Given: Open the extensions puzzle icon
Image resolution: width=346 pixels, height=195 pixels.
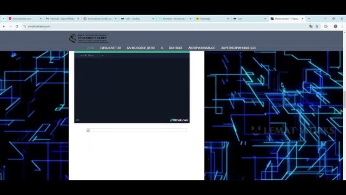Looking at the screenshot, I should coord(326,27).
